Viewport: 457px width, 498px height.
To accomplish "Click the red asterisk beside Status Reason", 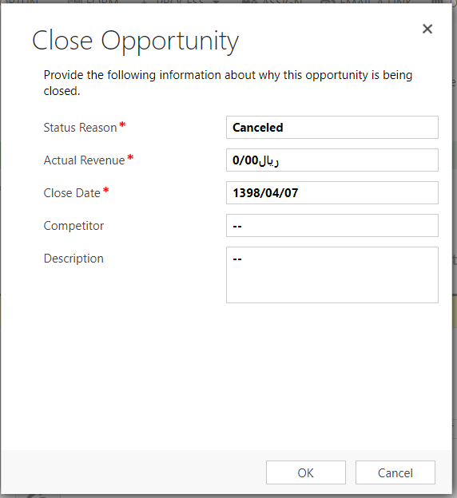I will pos(122,125).
